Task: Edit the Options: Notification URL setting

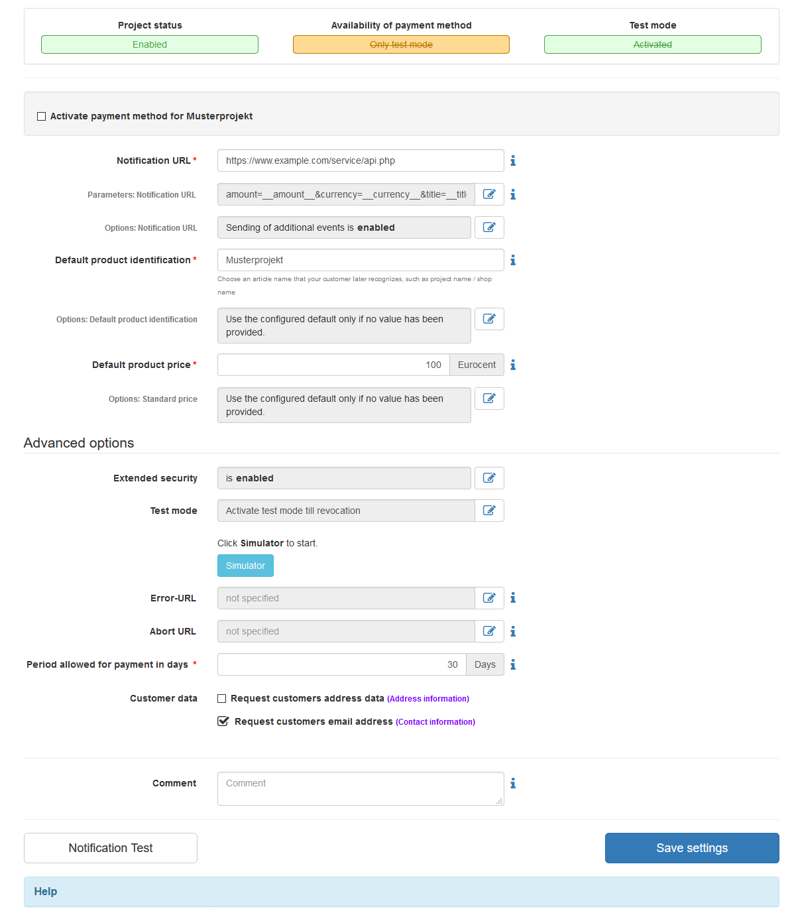Action: (x=489, y=227)
